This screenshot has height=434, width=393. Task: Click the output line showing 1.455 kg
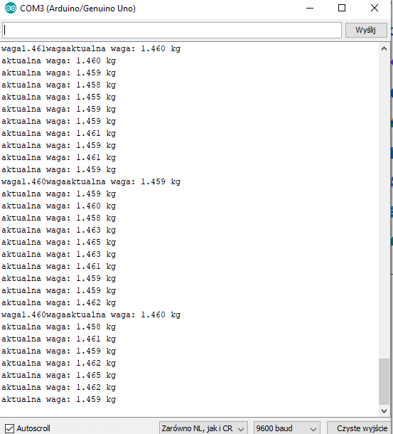click(59, 97)
